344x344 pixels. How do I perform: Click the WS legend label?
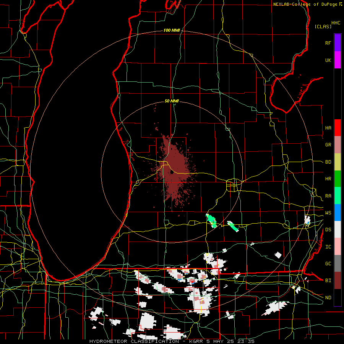328,213
